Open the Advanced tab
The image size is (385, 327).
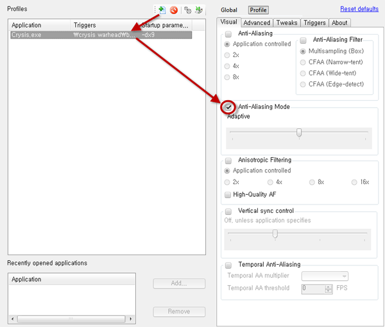point(257,23)
